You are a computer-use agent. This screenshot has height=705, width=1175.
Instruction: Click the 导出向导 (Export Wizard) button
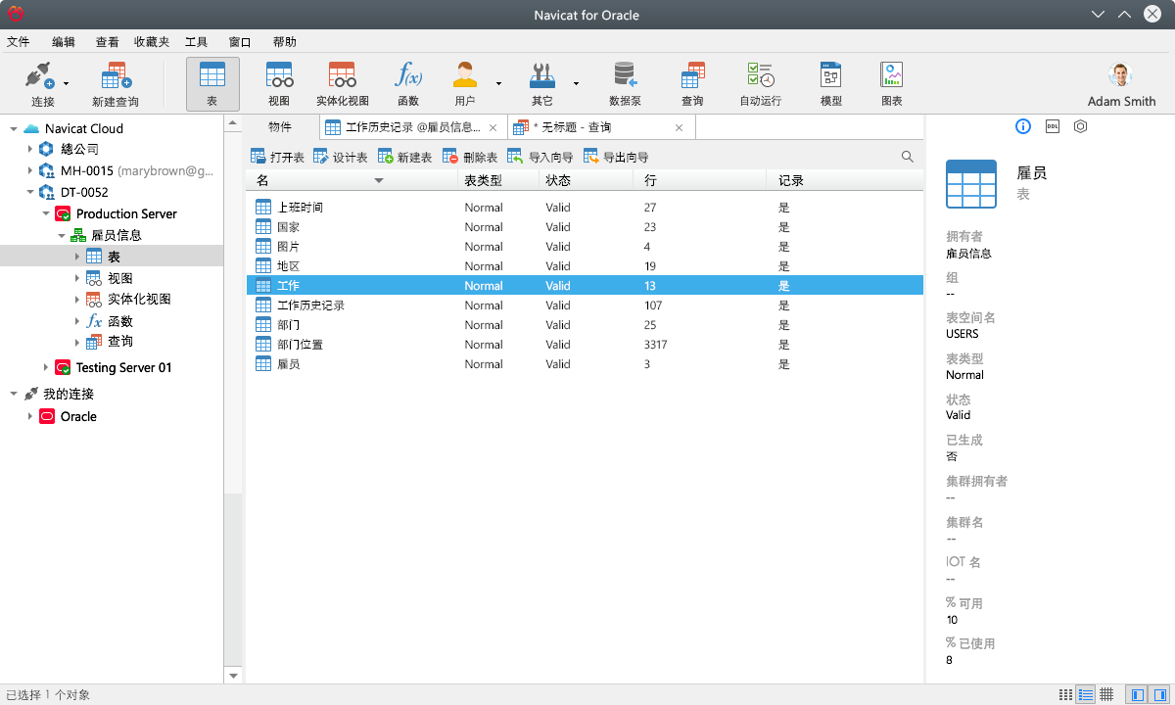[x=616, y=157]
